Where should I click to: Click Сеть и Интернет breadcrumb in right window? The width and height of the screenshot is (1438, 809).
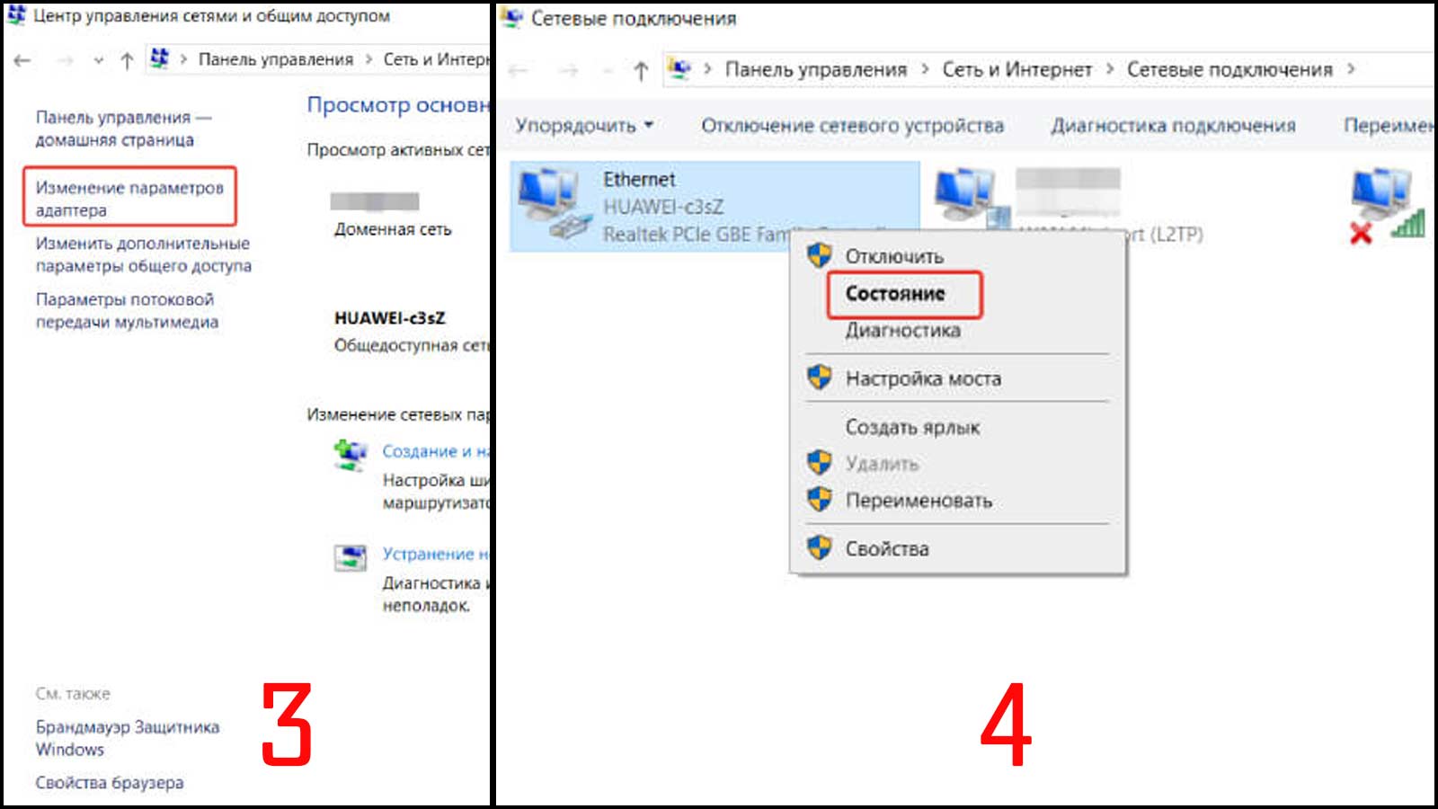1016,69
